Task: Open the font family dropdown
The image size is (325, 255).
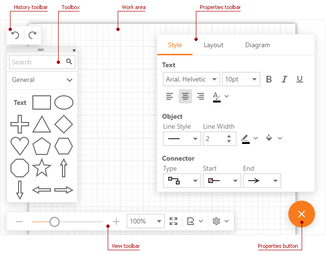Action: (x=191, y=79)
